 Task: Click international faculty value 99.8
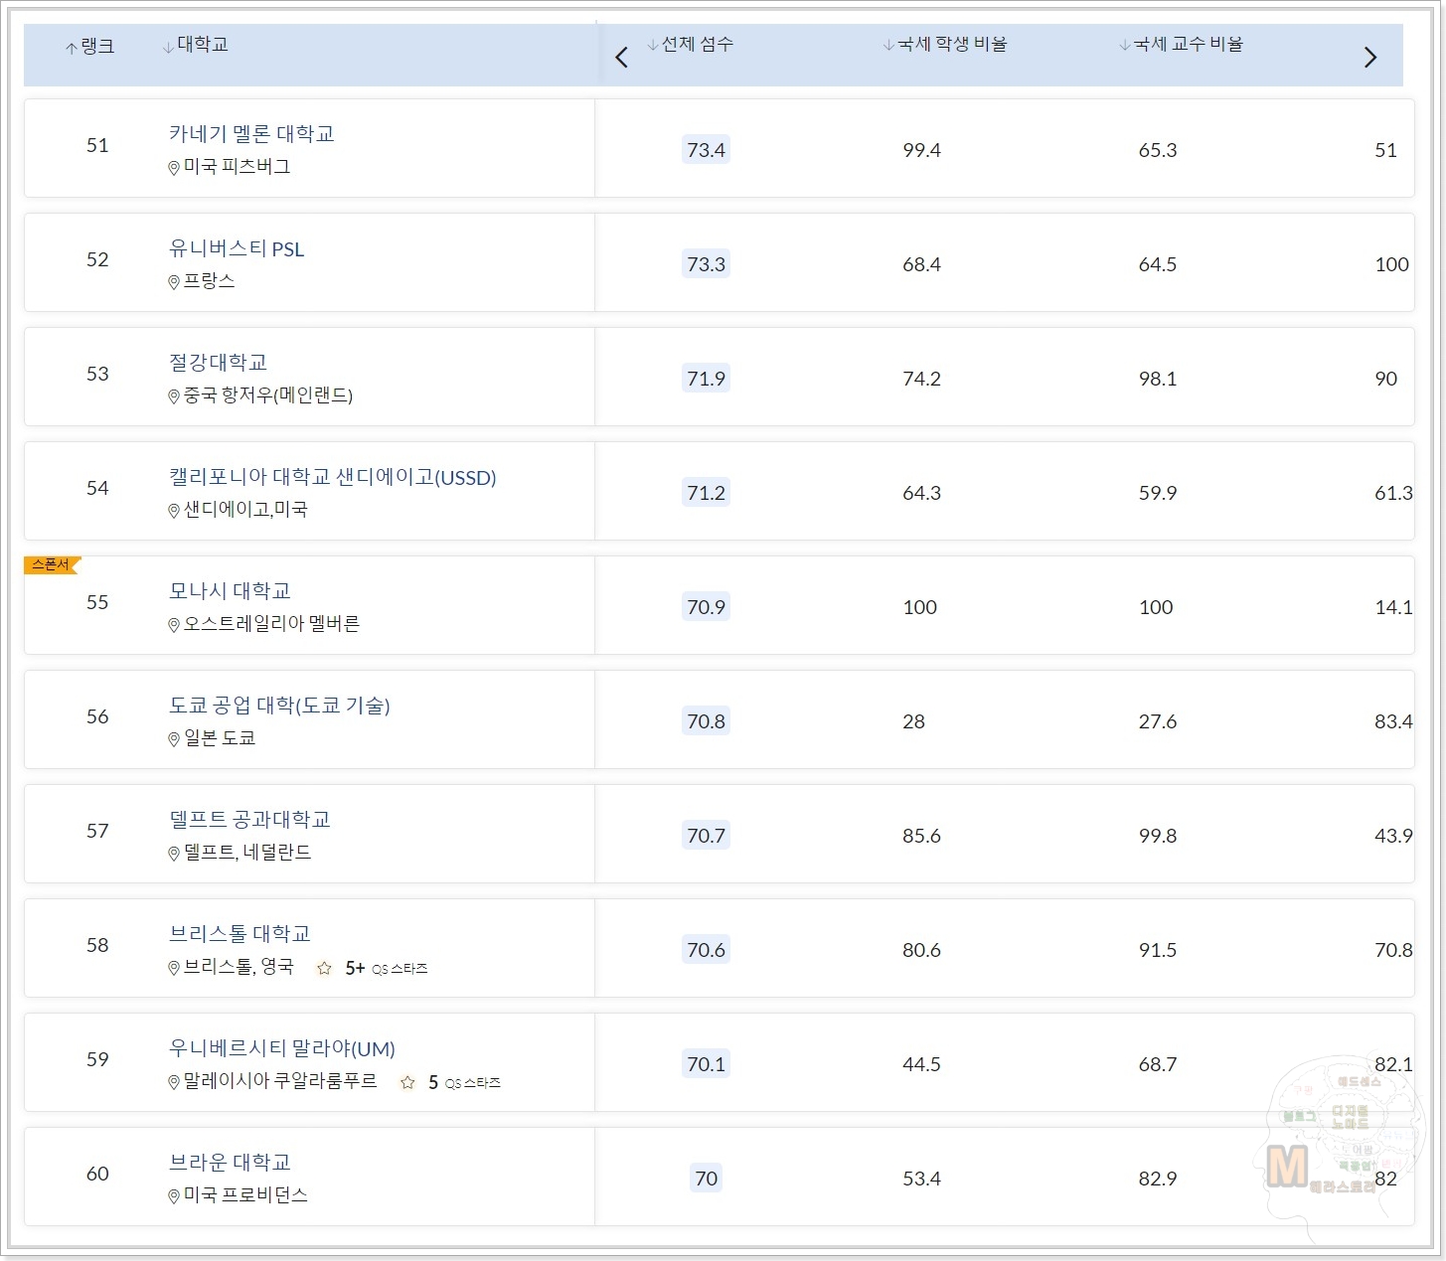(x=1158, y=836)
